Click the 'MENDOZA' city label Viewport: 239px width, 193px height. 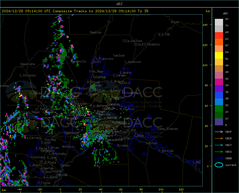tap(71, 97)
